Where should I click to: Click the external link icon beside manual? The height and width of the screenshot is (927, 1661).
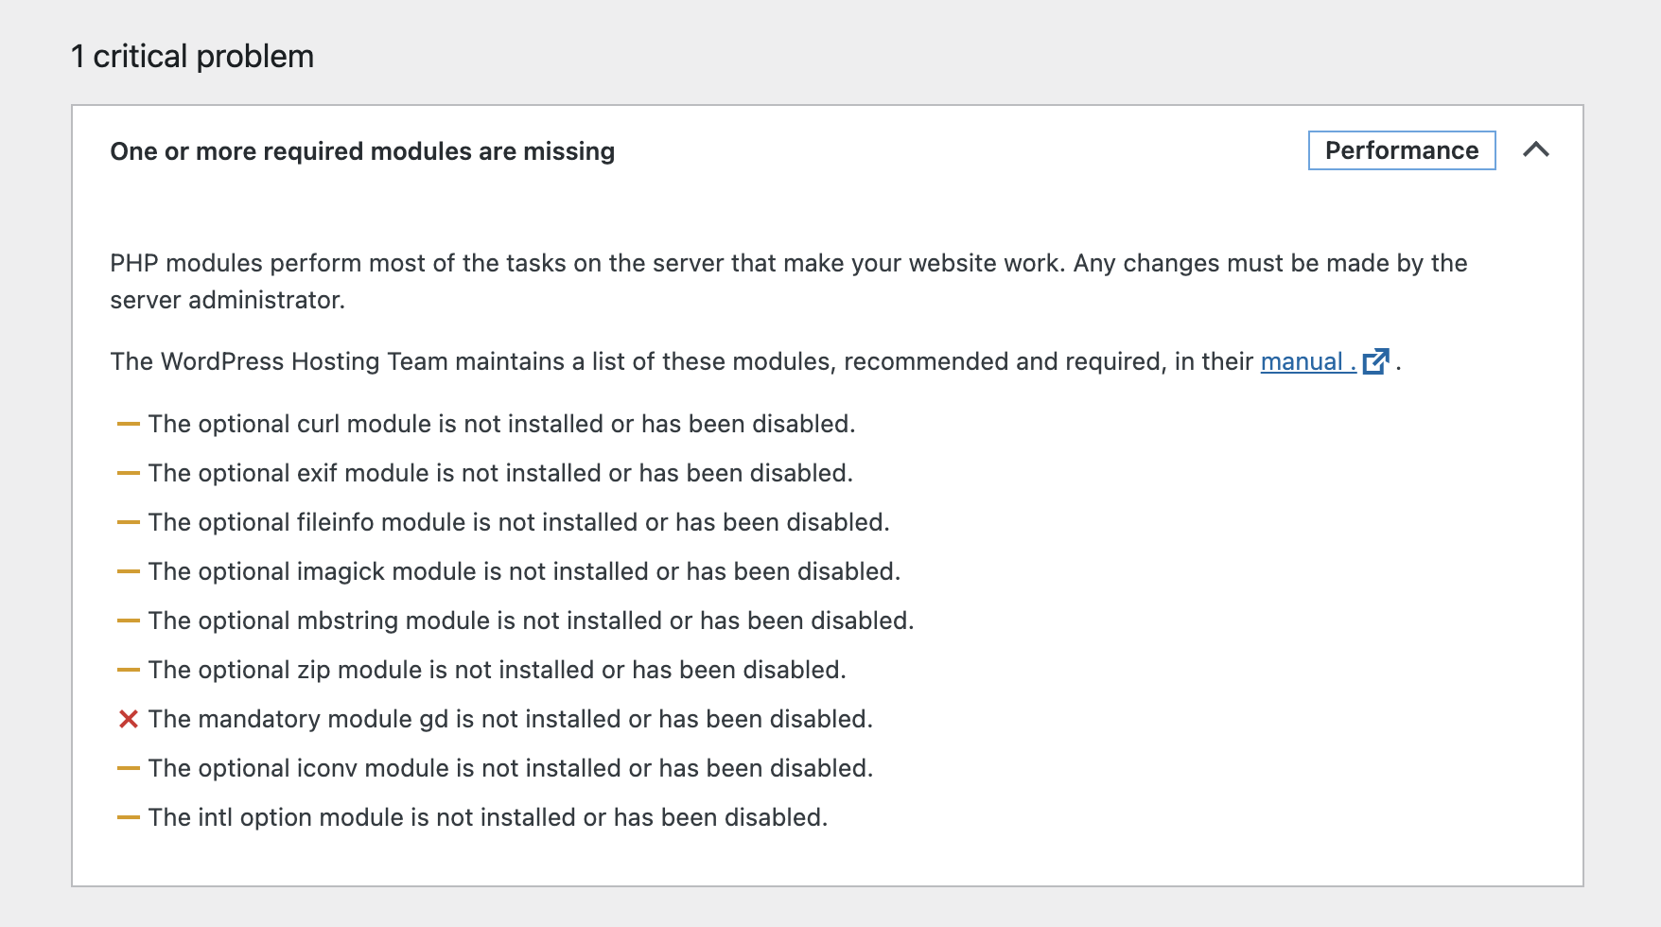click(x=1376, y=361)
